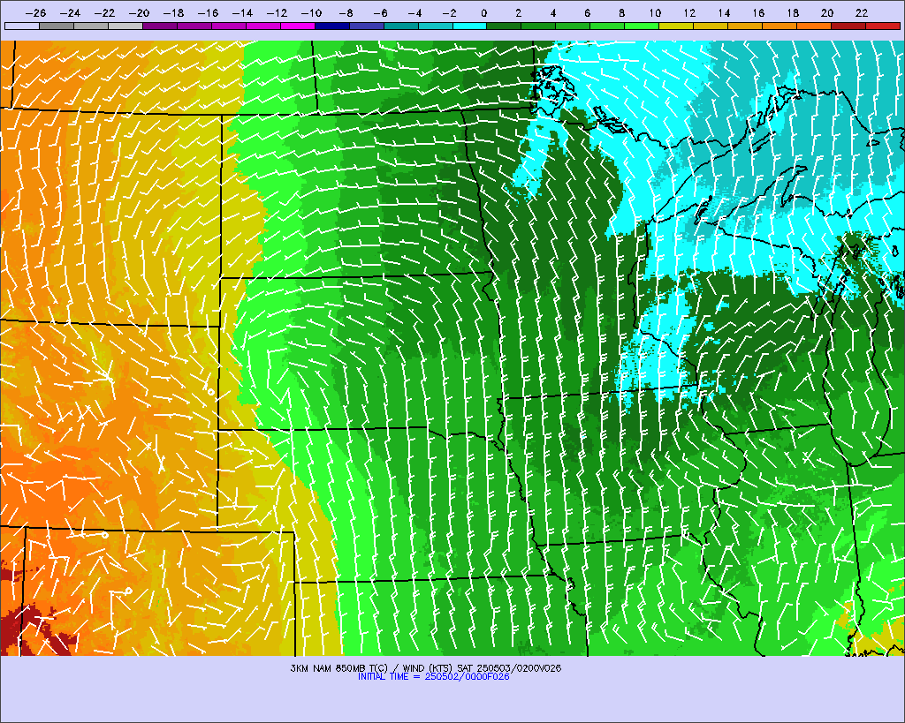Click the "-4" legend label
Viewport: 905px width, 723px height.
point(415,12)
